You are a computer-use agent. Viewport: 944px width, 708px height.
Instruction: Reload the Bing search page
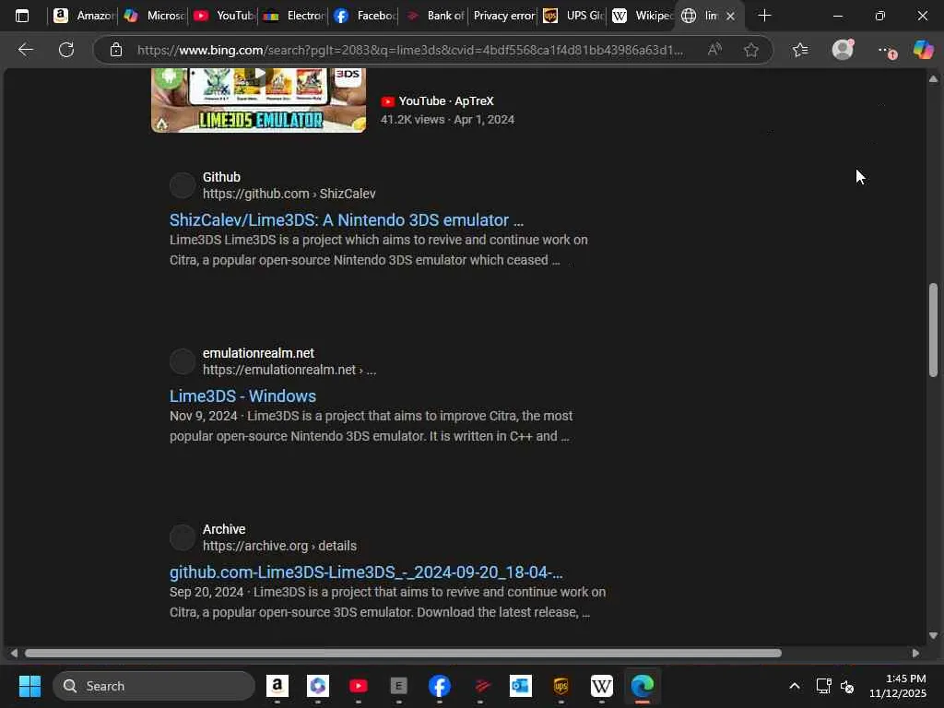66,50
